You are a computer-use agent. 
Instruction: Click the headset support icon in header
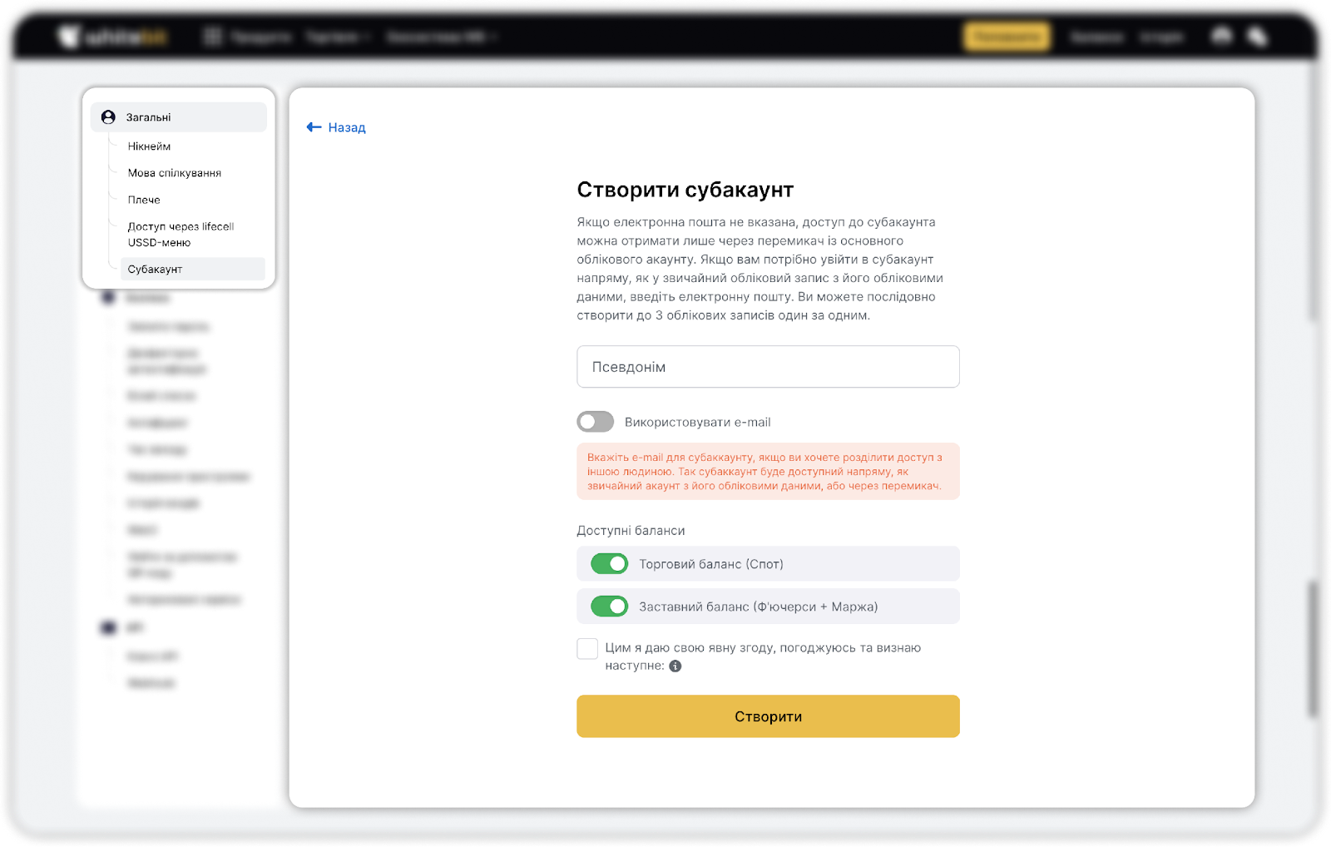pos(1221,37)
